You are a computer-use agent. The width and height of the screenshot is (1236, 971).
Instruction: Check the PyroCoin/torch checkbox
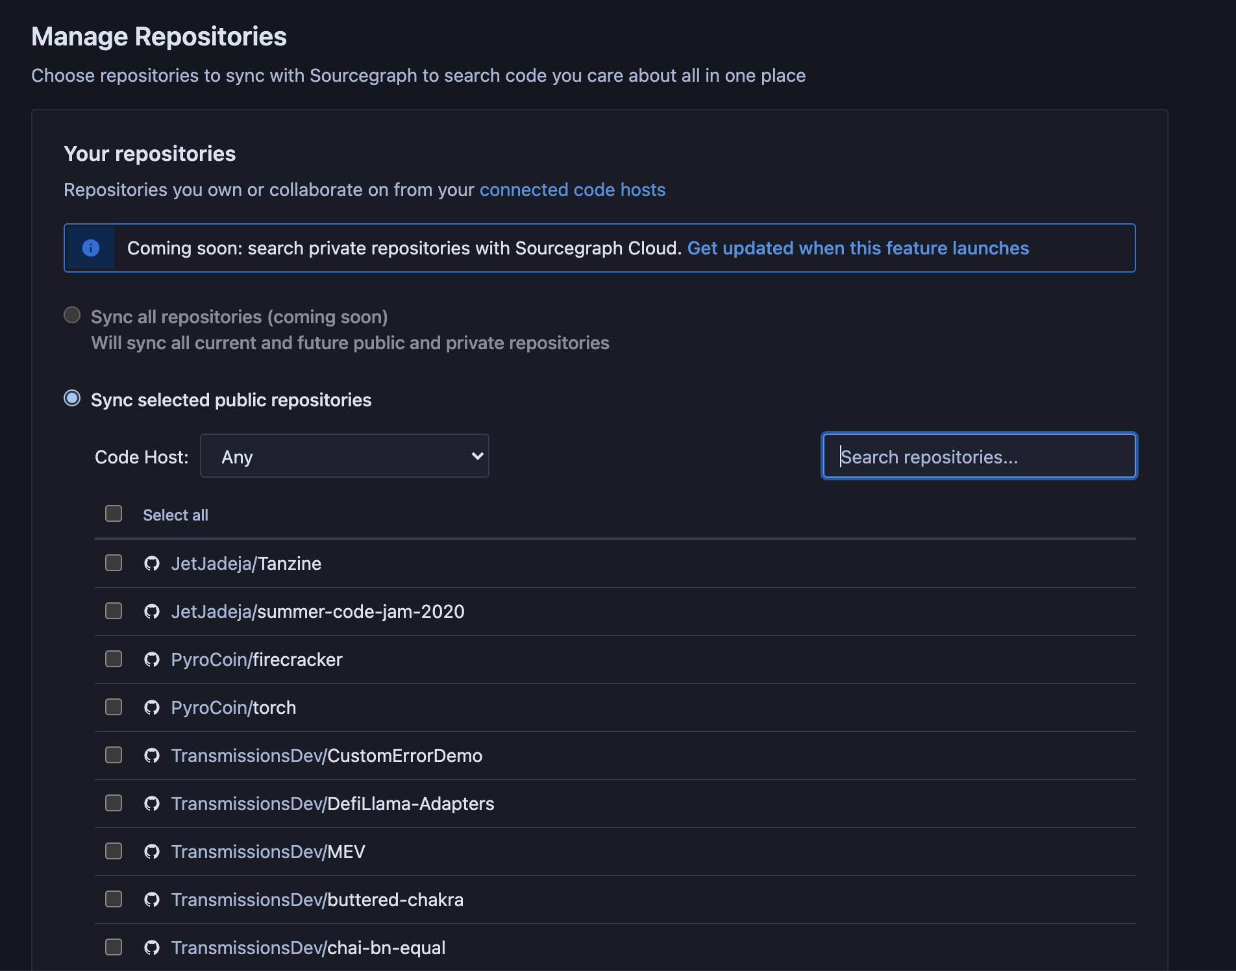(x=114, y=707)
